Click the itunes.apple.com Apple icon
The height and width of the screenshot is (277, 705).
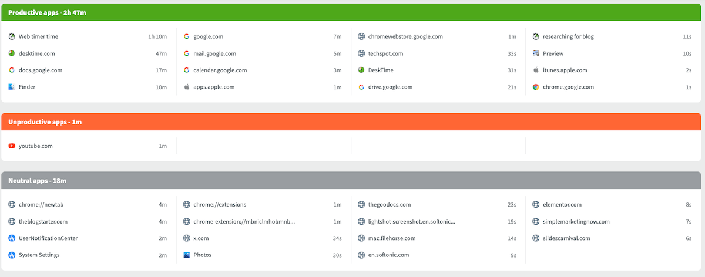(x=536, y=70)
